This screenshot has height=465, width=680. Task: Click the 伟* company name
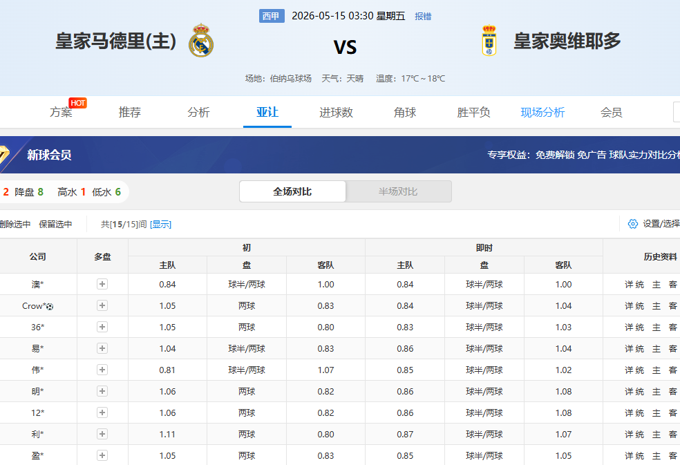click(x=38, y=370)
